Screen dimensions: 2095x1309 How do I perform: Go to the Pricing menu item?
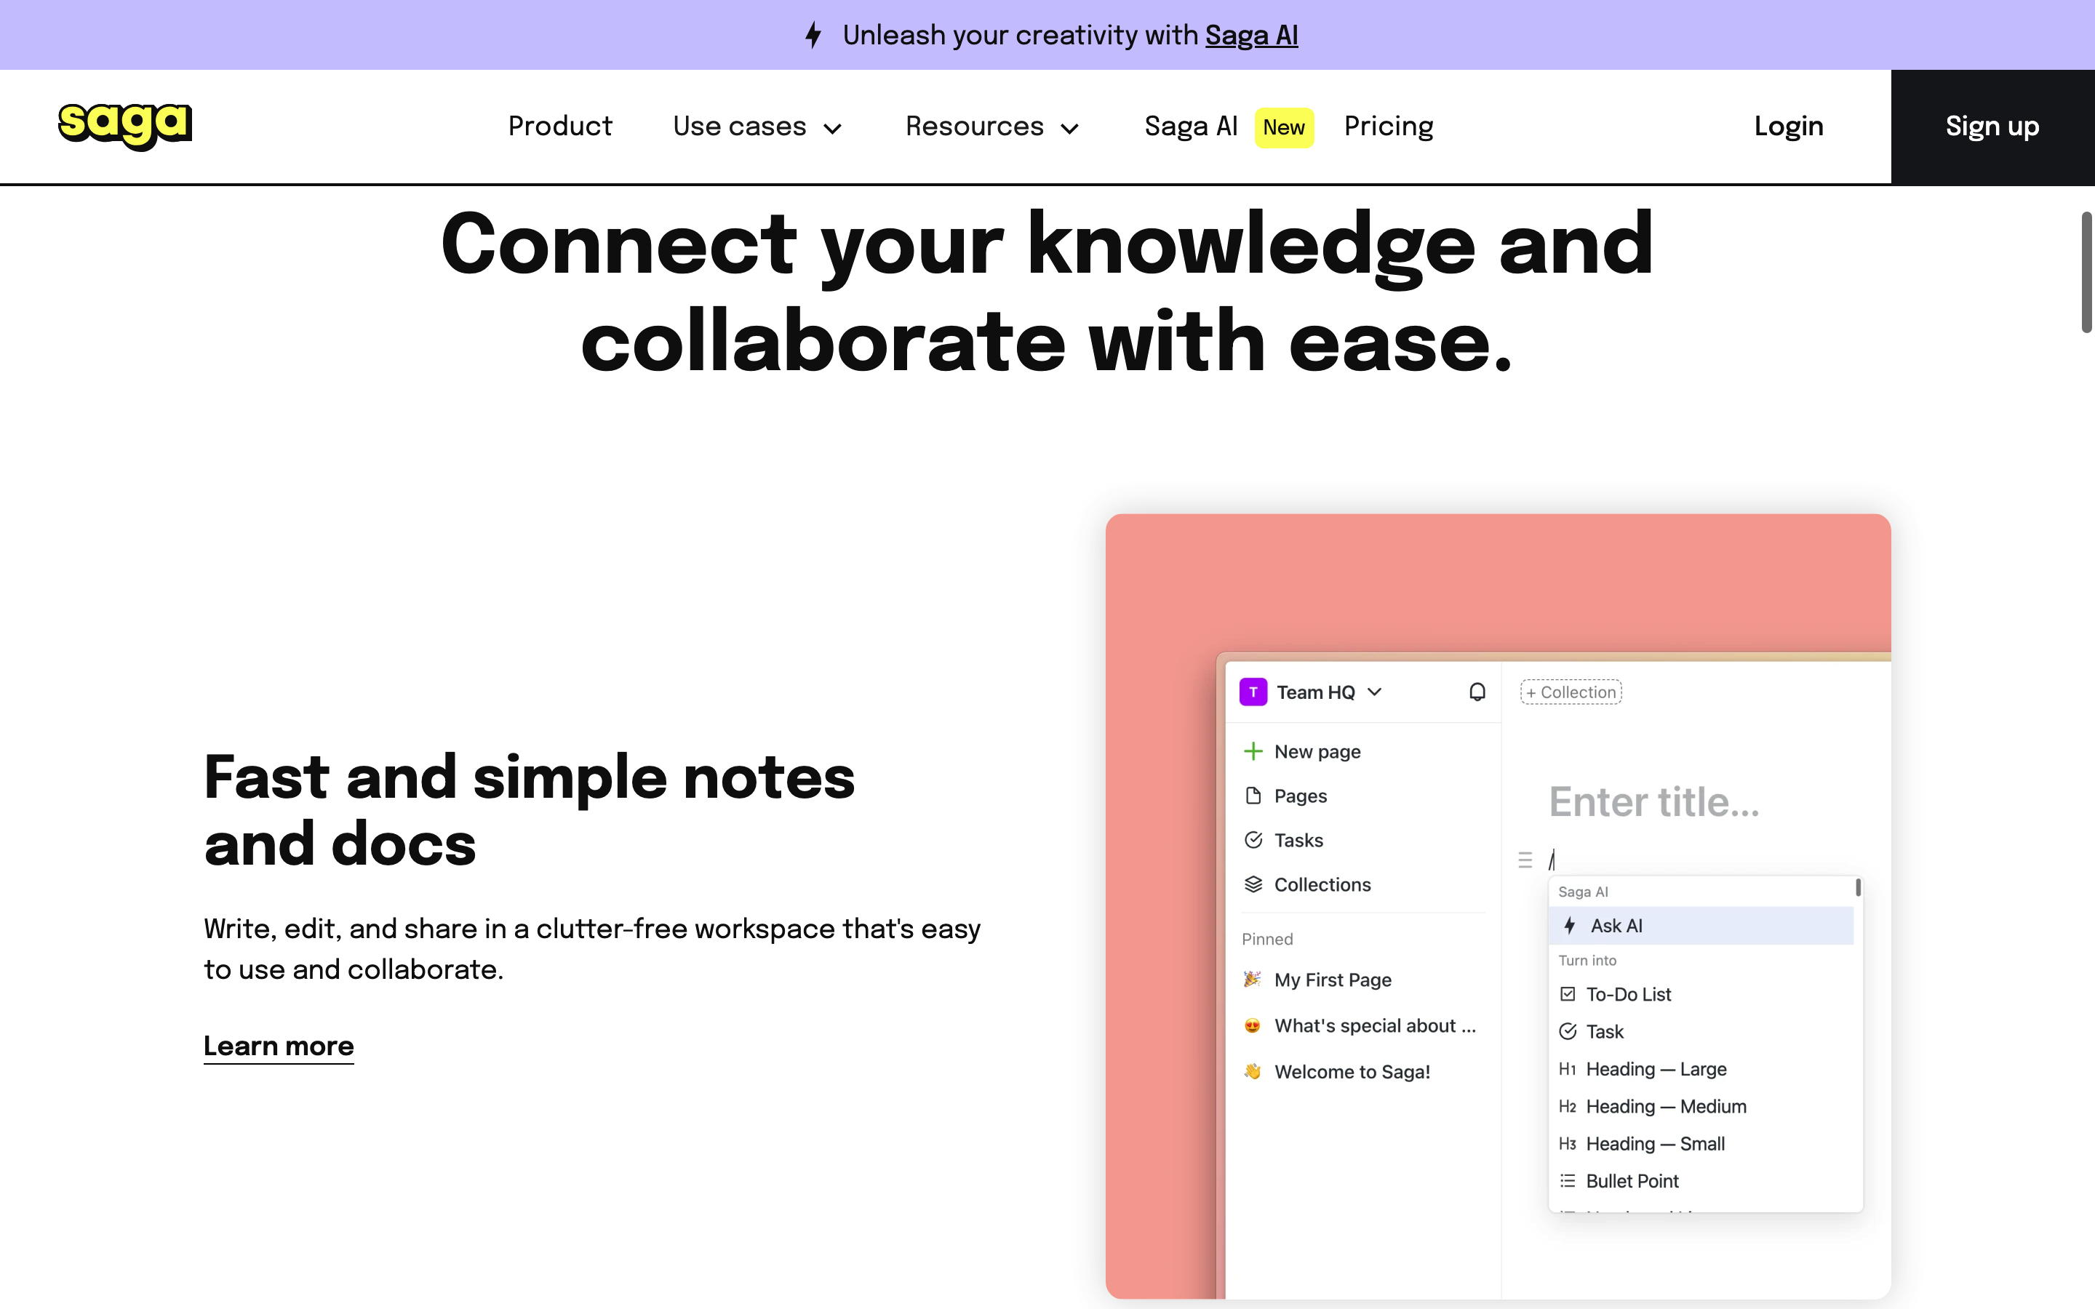tap(1388, 127)
